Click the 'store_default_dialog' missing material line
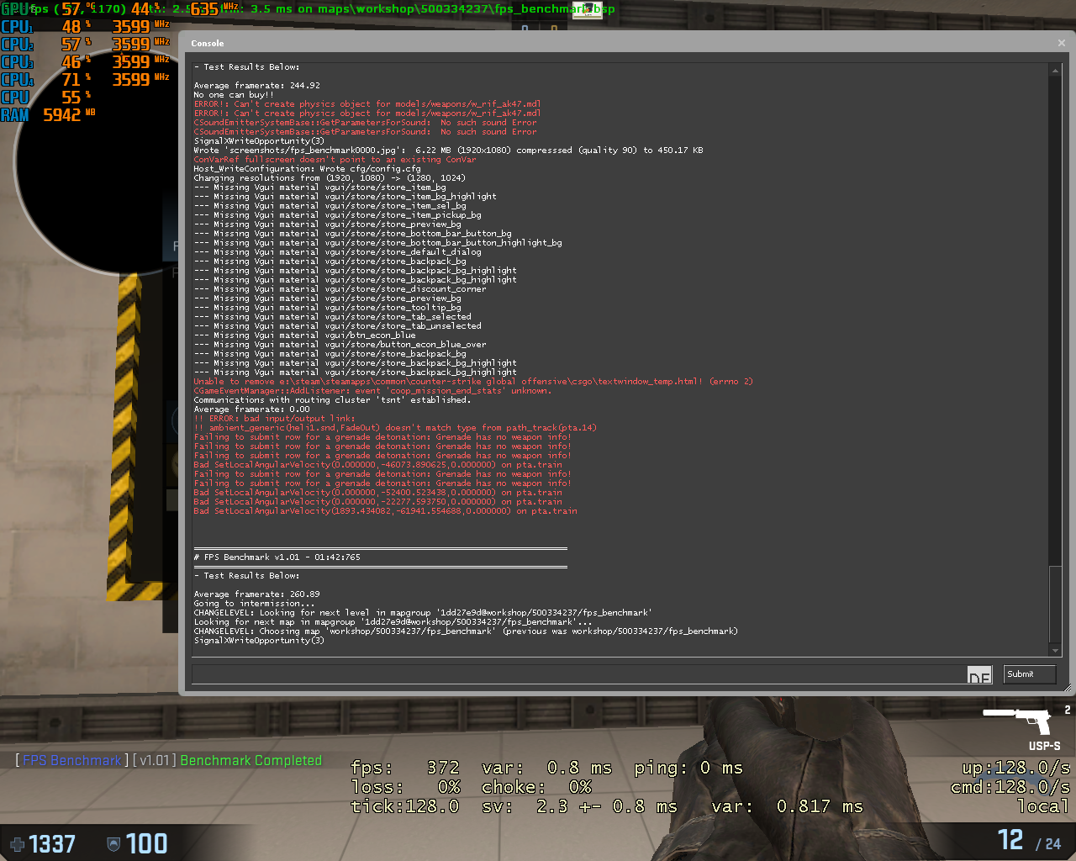The width and height of the screenshot is (1076, 861). [x=337, y=252]
